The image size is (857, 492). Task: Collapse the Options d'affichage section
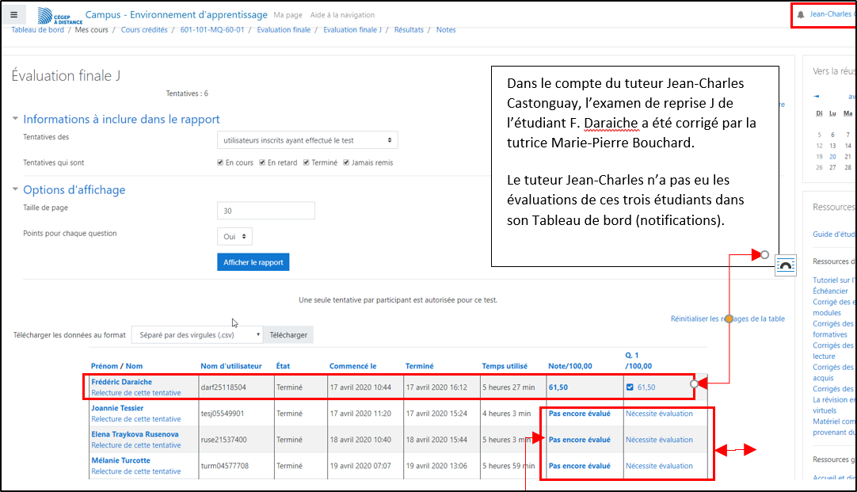point(16,190)
